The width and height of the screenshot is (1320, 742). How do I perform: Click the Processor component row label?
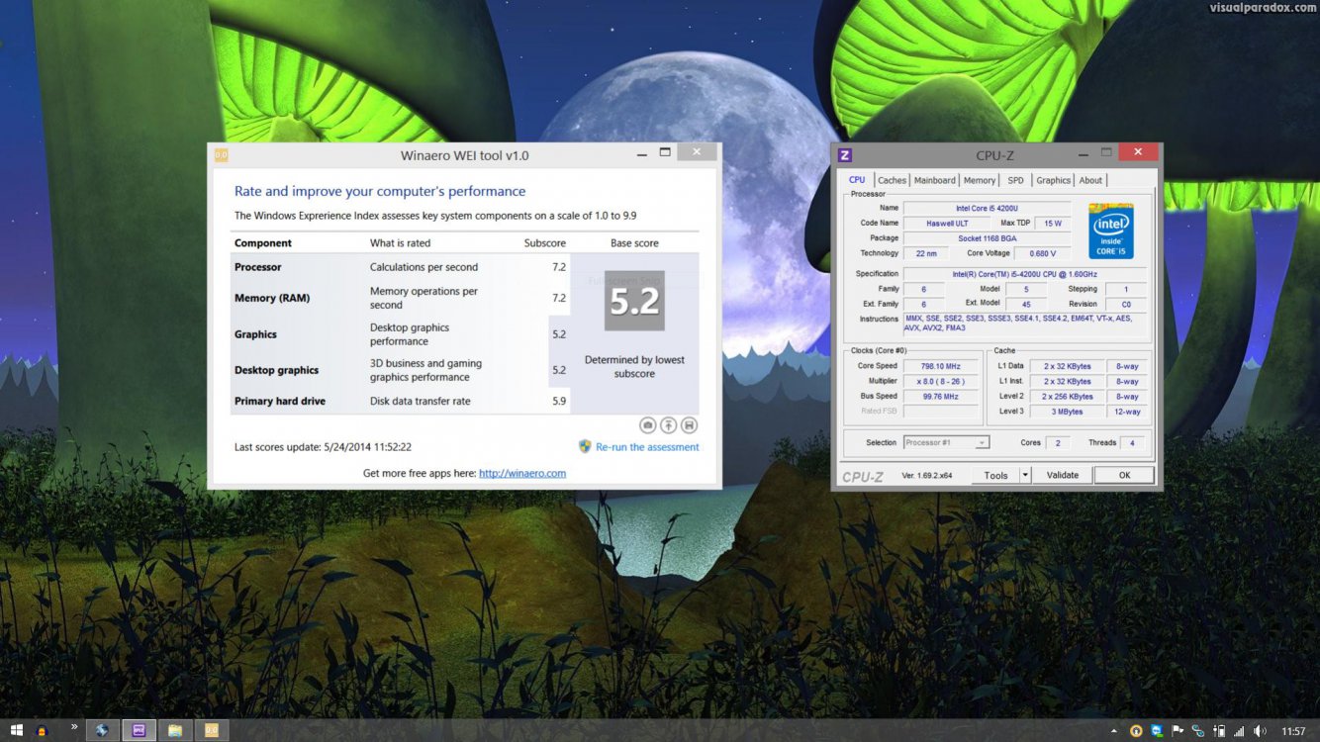point(257,267)
